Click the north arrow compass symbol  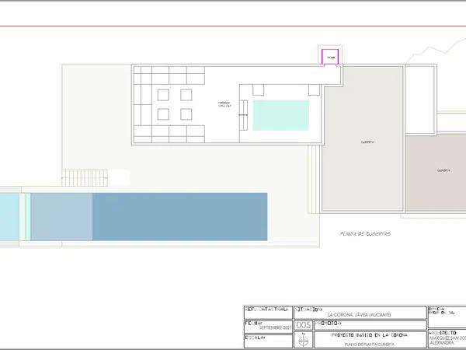(x=304, y=340)
